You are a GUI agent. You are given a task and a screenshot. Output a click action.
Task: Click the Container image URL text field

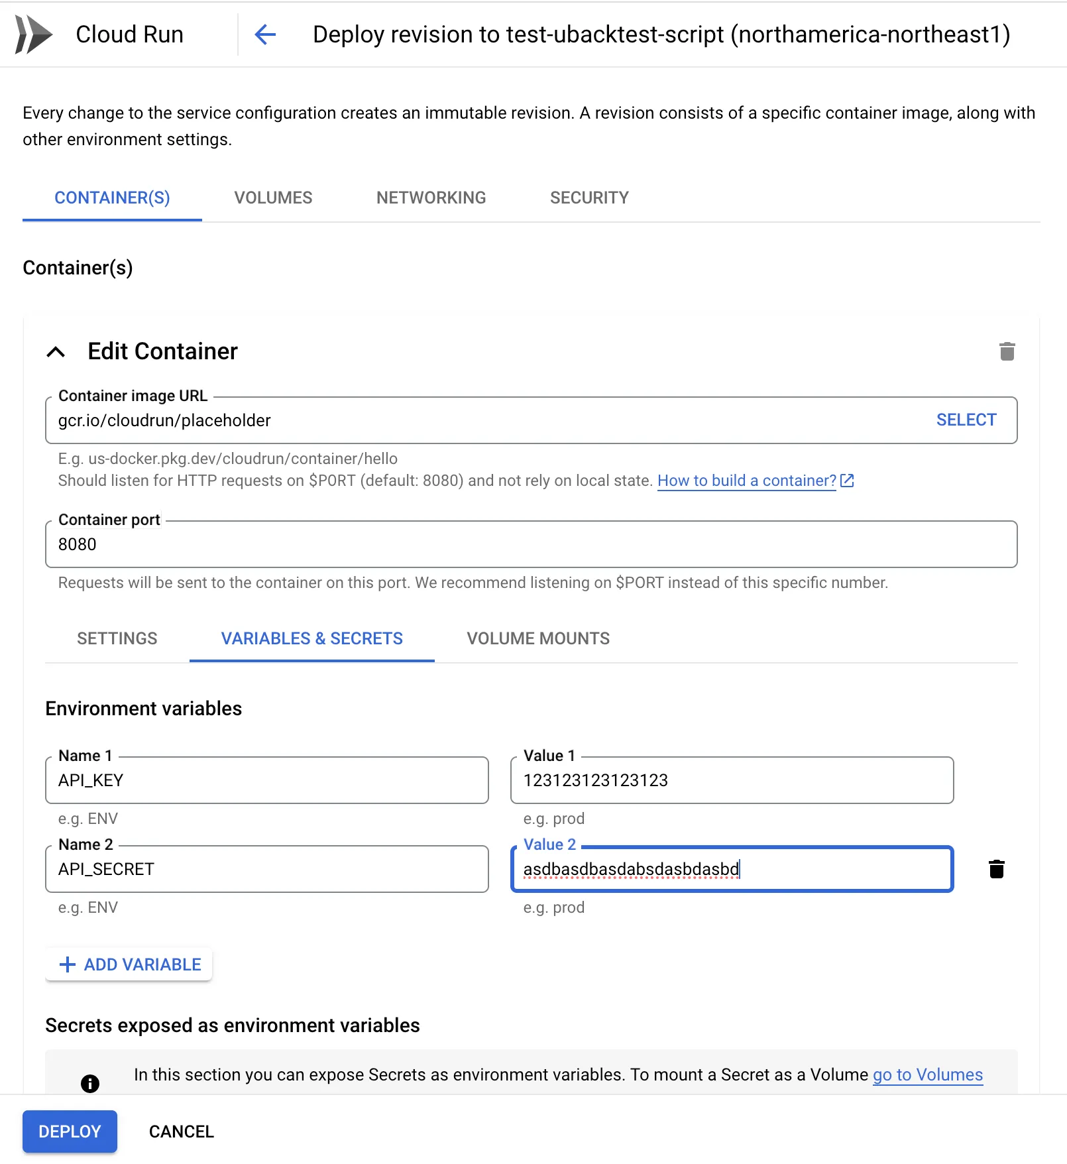pyautogui.click(x=484, y=420)
